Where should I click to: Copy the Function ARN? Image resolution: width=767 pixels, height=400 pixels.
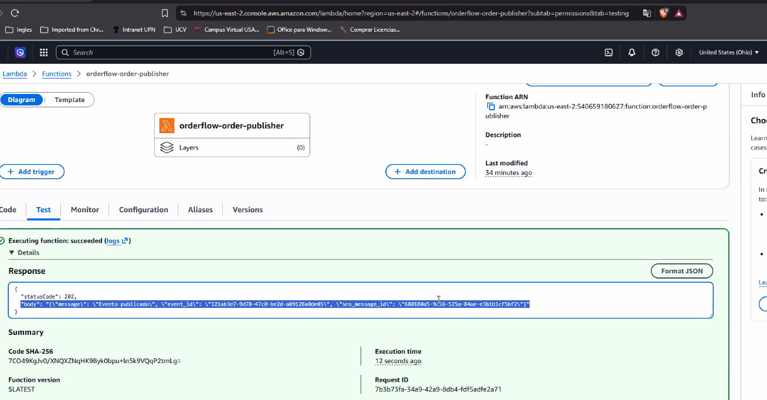click(491, 107)
